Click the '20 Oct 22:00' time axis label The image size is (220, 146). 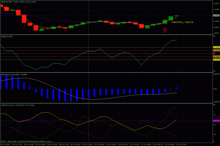point(75,145)
